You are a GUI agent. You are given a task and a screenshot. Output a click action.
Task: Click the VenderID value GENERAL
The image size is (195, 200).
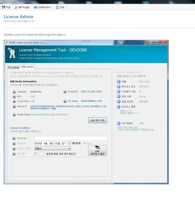click(x=36, y=92)
